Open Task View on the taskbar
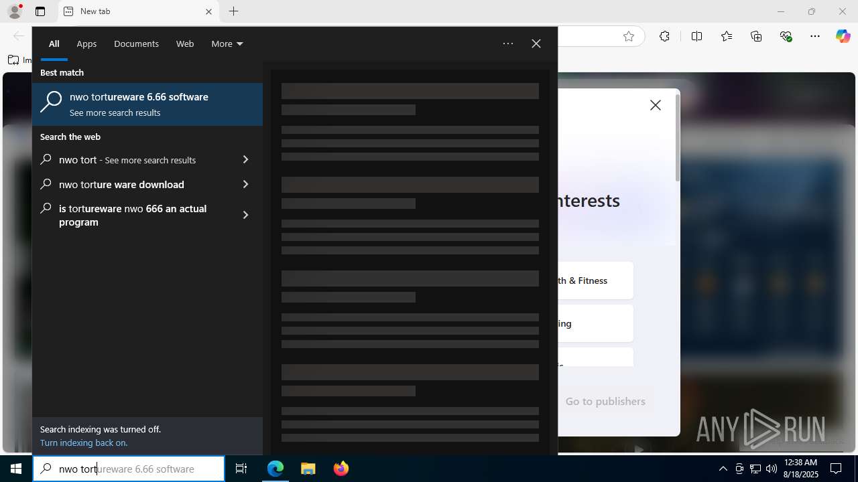 tap(241, 469)
